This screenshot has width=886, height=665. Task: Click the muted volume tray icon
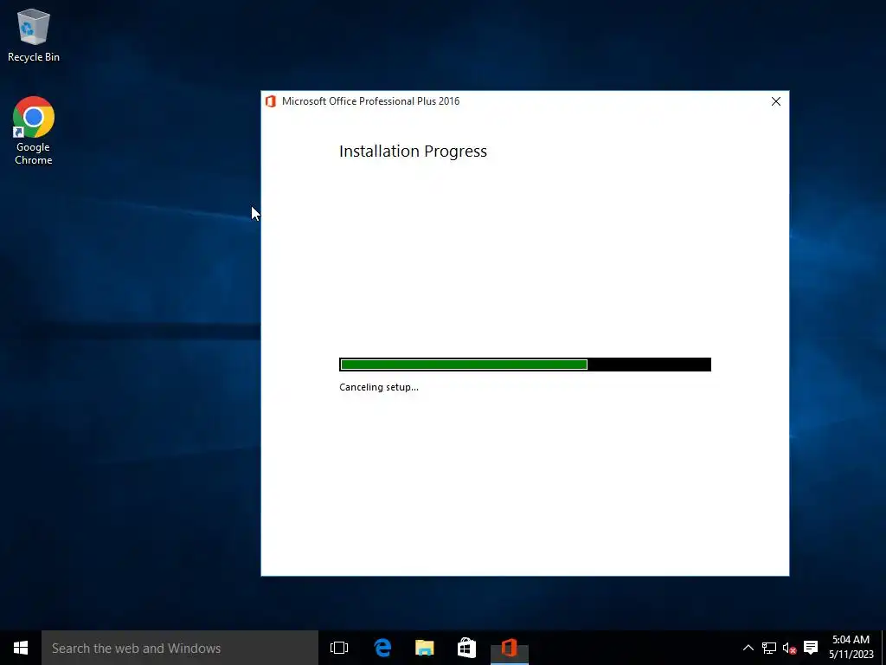[x=789, y=648]
